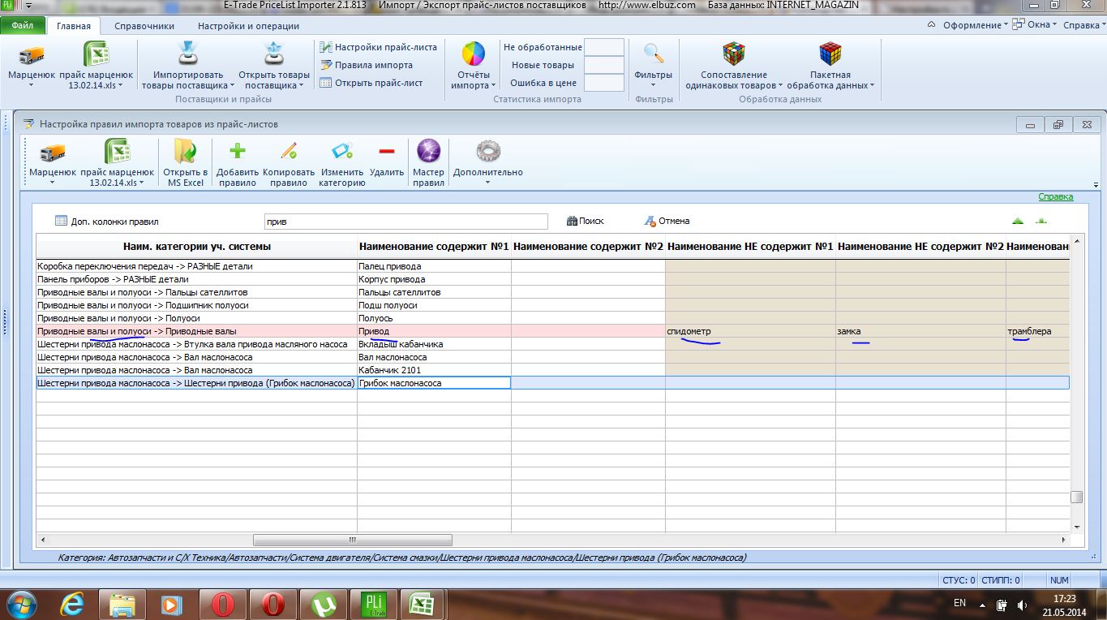Click the cell Корпус привода

pyautogui.click(x=434, y=279)
